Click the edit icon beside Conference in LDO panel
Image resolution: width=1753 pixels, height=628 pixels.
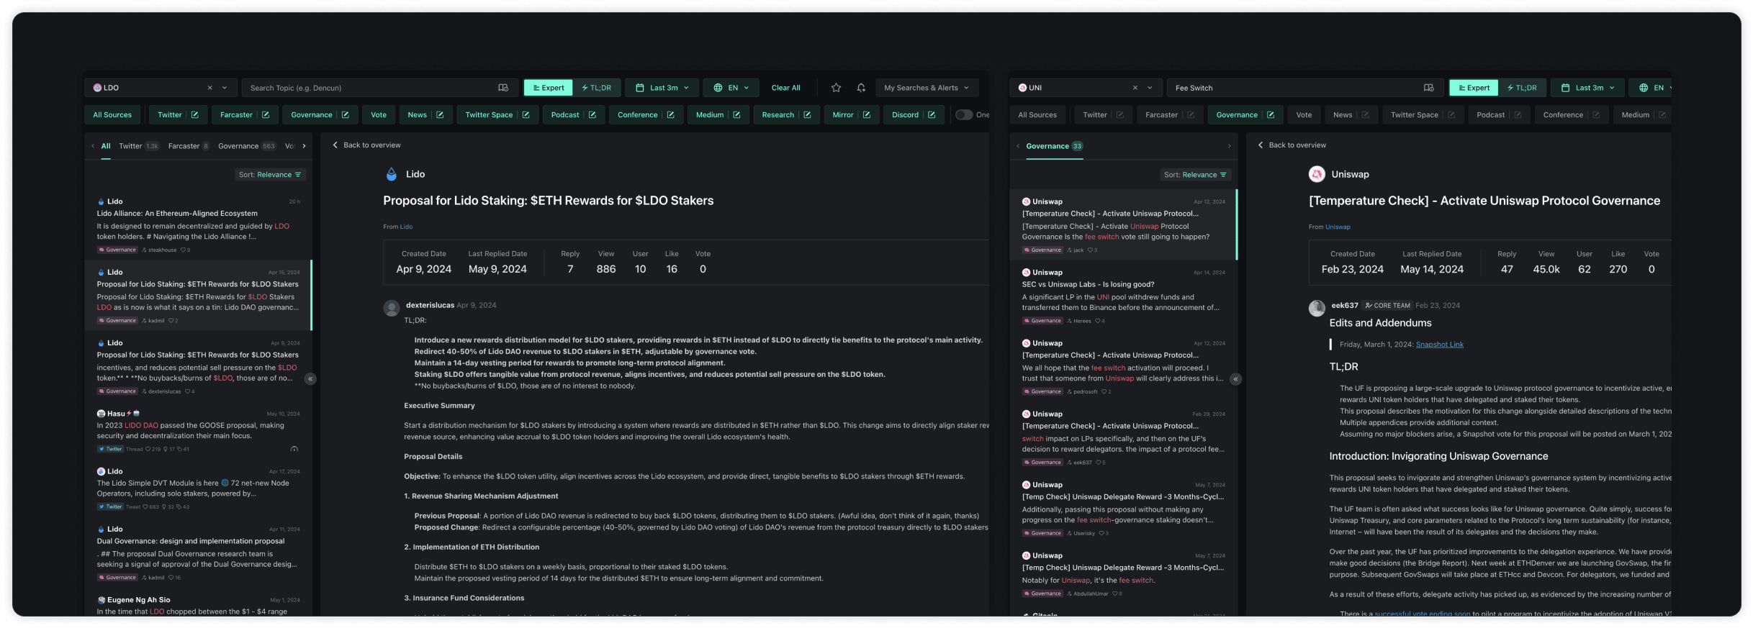(671, 115)
